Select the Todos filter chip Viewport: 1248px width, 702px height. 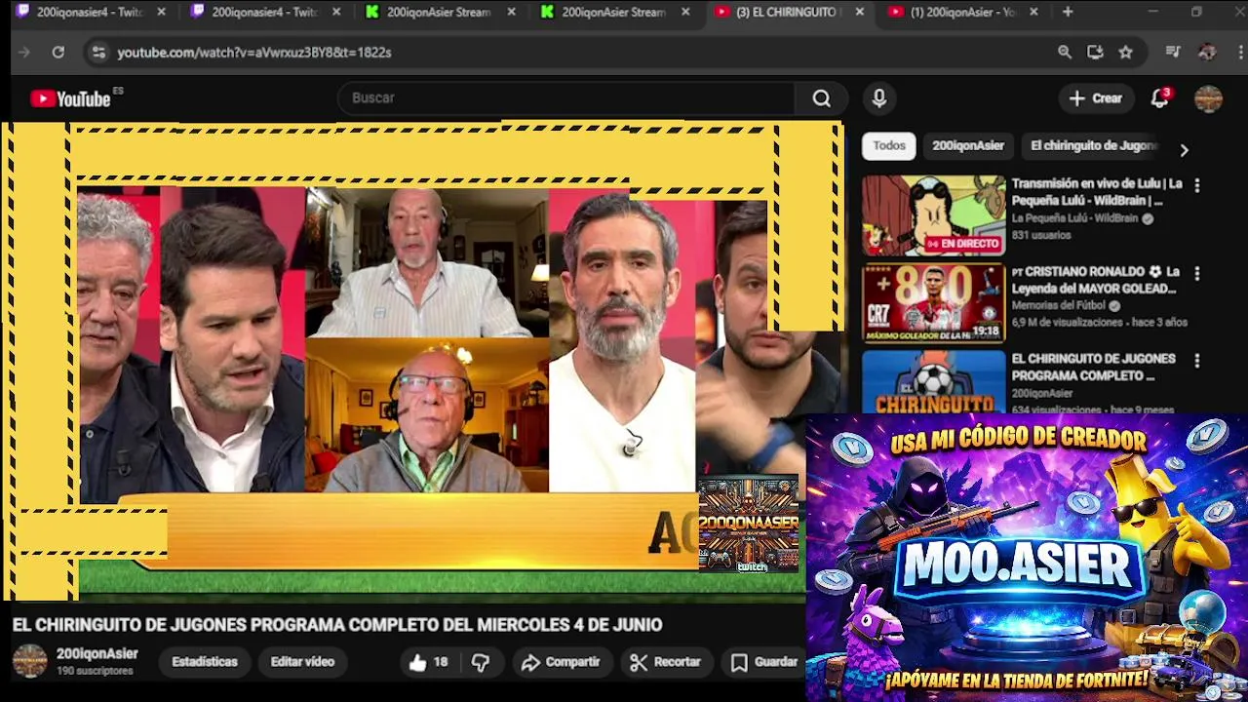(888, 145)
